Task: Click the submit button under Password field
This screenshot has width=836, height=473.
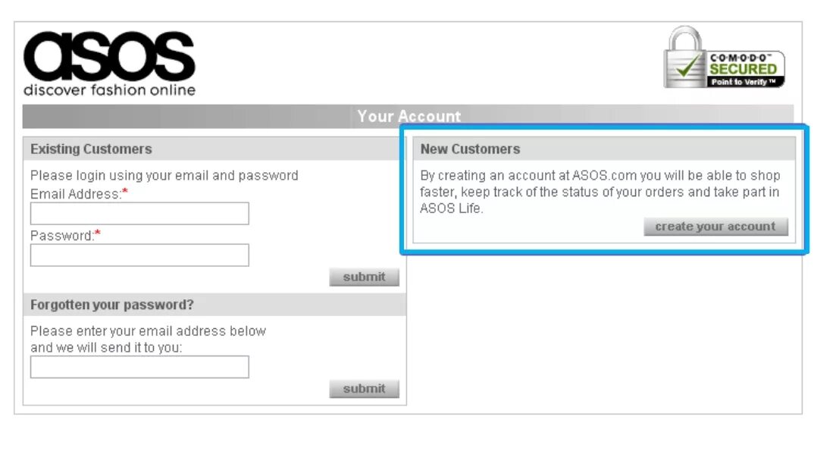Action: pos(364,277)
